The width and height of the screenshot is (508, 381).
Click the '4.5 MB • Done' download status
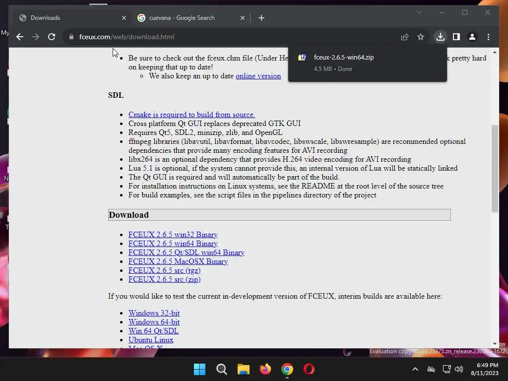click(x=333, y=68)
